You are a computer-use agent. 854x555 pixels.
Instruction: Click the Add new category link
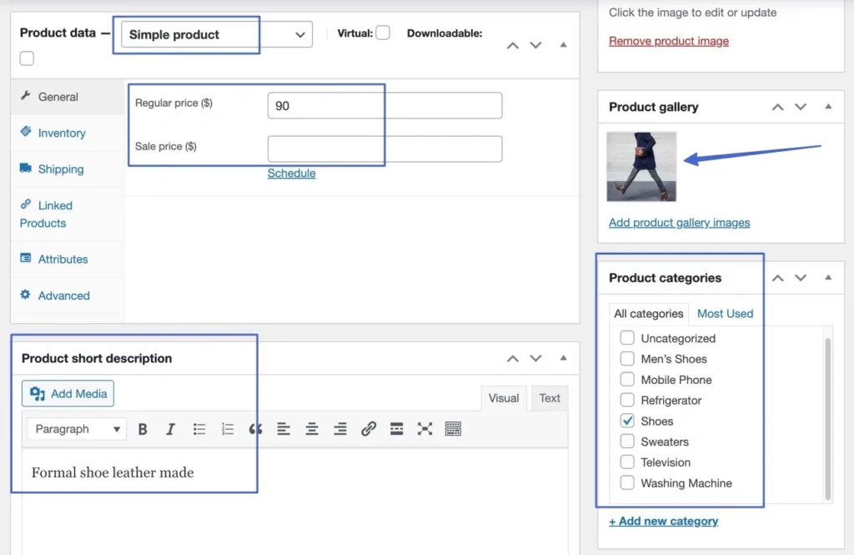(663, 521)
